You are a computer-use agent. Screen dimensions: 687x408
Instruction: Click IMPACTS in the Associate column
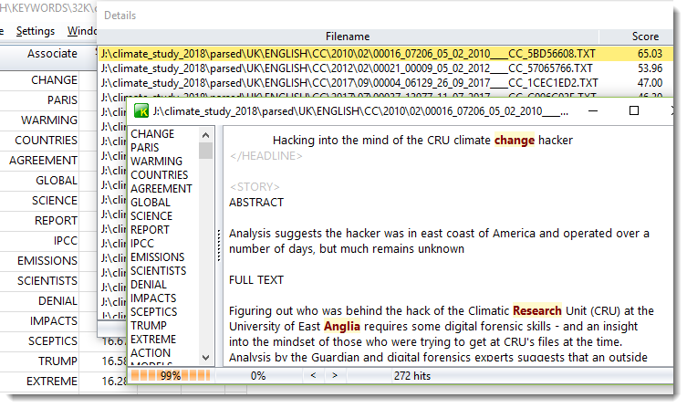54,321
